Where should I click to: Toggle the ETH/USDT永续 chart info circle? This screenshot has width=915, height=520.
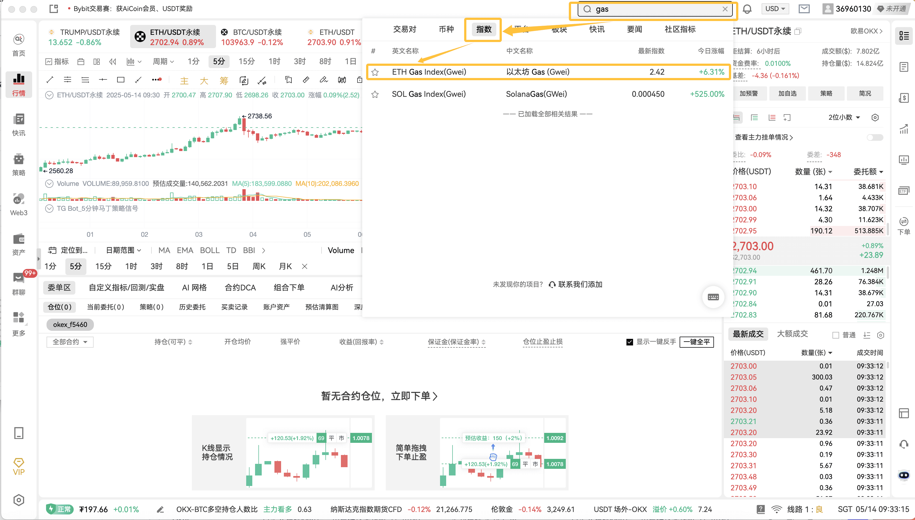pos(49,95)
